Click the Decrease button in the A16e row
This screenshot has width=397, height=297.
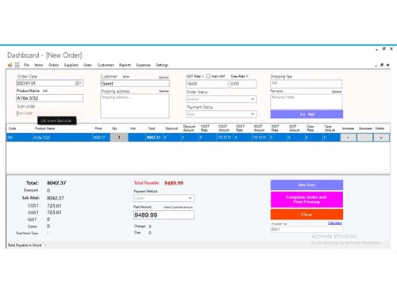364,138
